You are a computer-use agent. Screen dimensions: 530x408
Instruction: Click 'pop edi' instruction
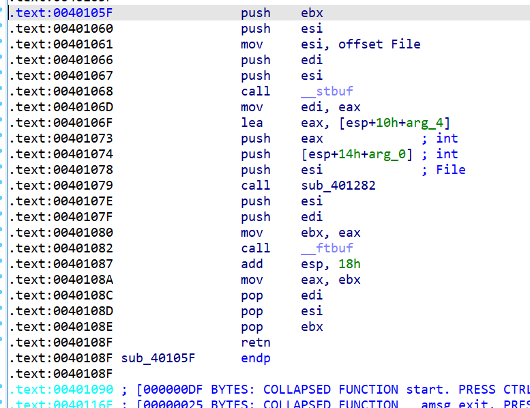point(282,295)
